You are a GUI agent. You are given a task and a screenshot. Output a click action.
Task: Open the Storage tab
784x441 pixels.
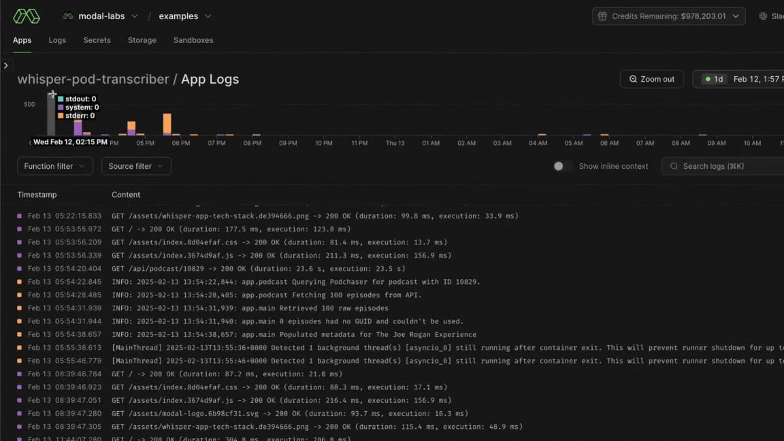click(142, 40)
